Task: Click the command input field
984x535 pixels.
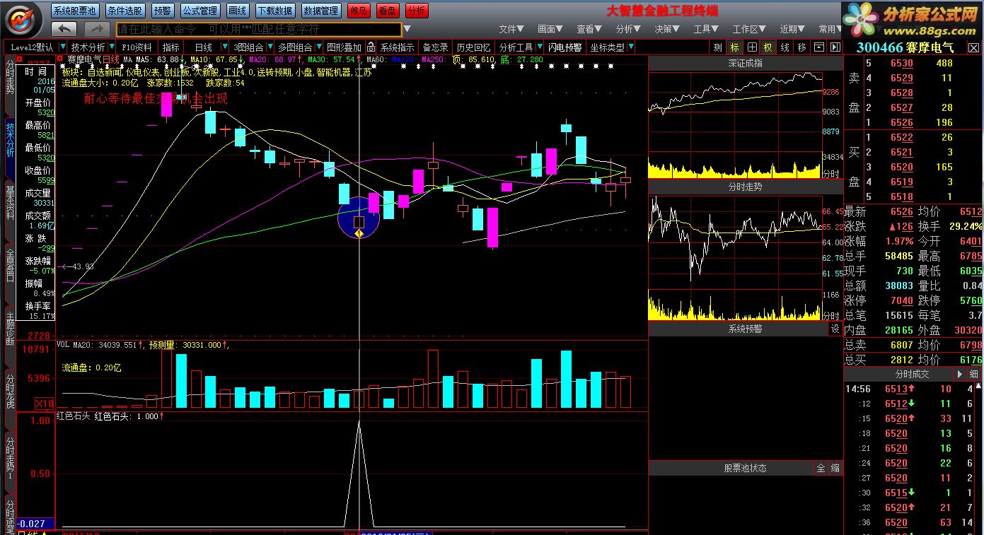Action: (x=259, y=29)
